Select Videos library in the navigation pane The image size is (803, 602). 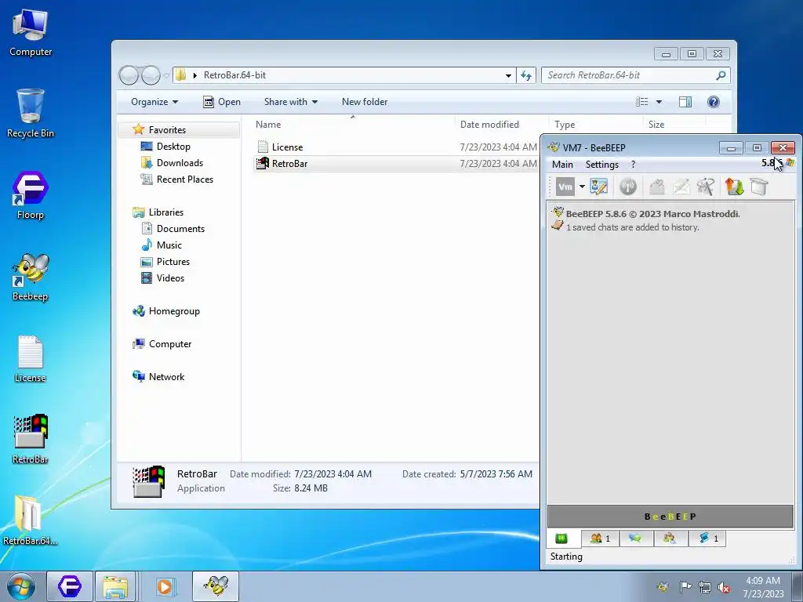[170, 278]
